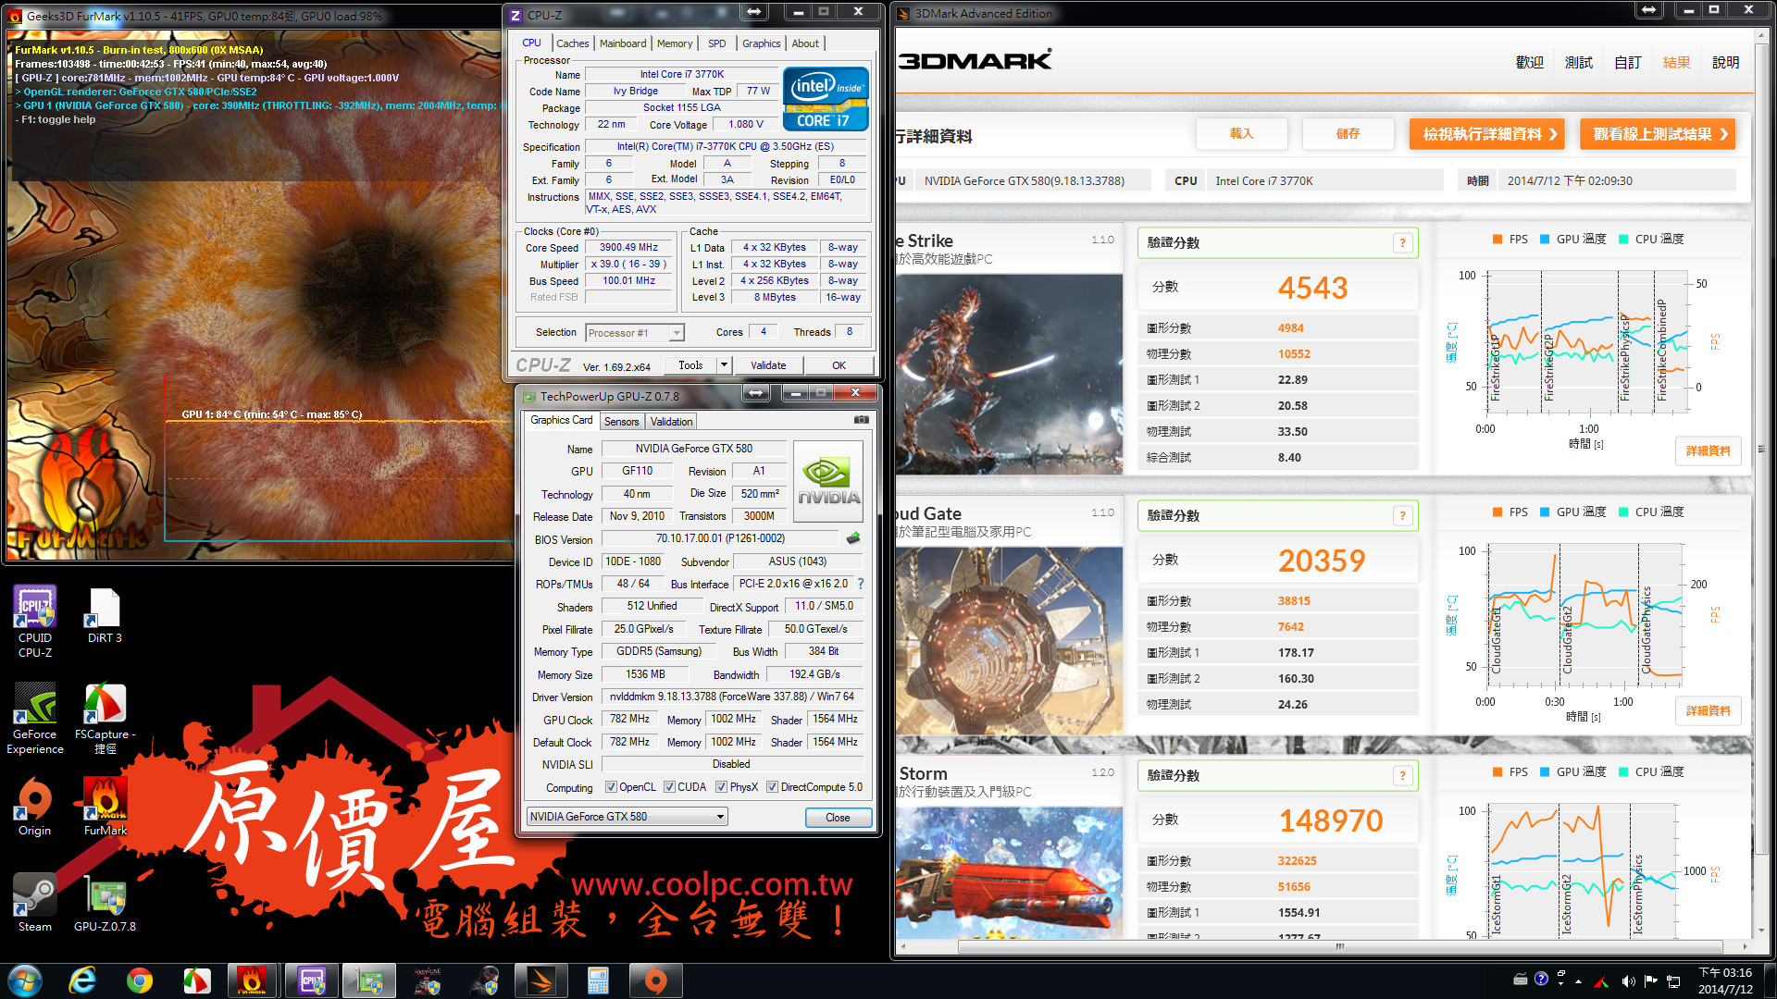Open the Processor #1 selection dropdown in CPU-Z
The width and height of the screenshot is (1777, 999).
(635, 333)
